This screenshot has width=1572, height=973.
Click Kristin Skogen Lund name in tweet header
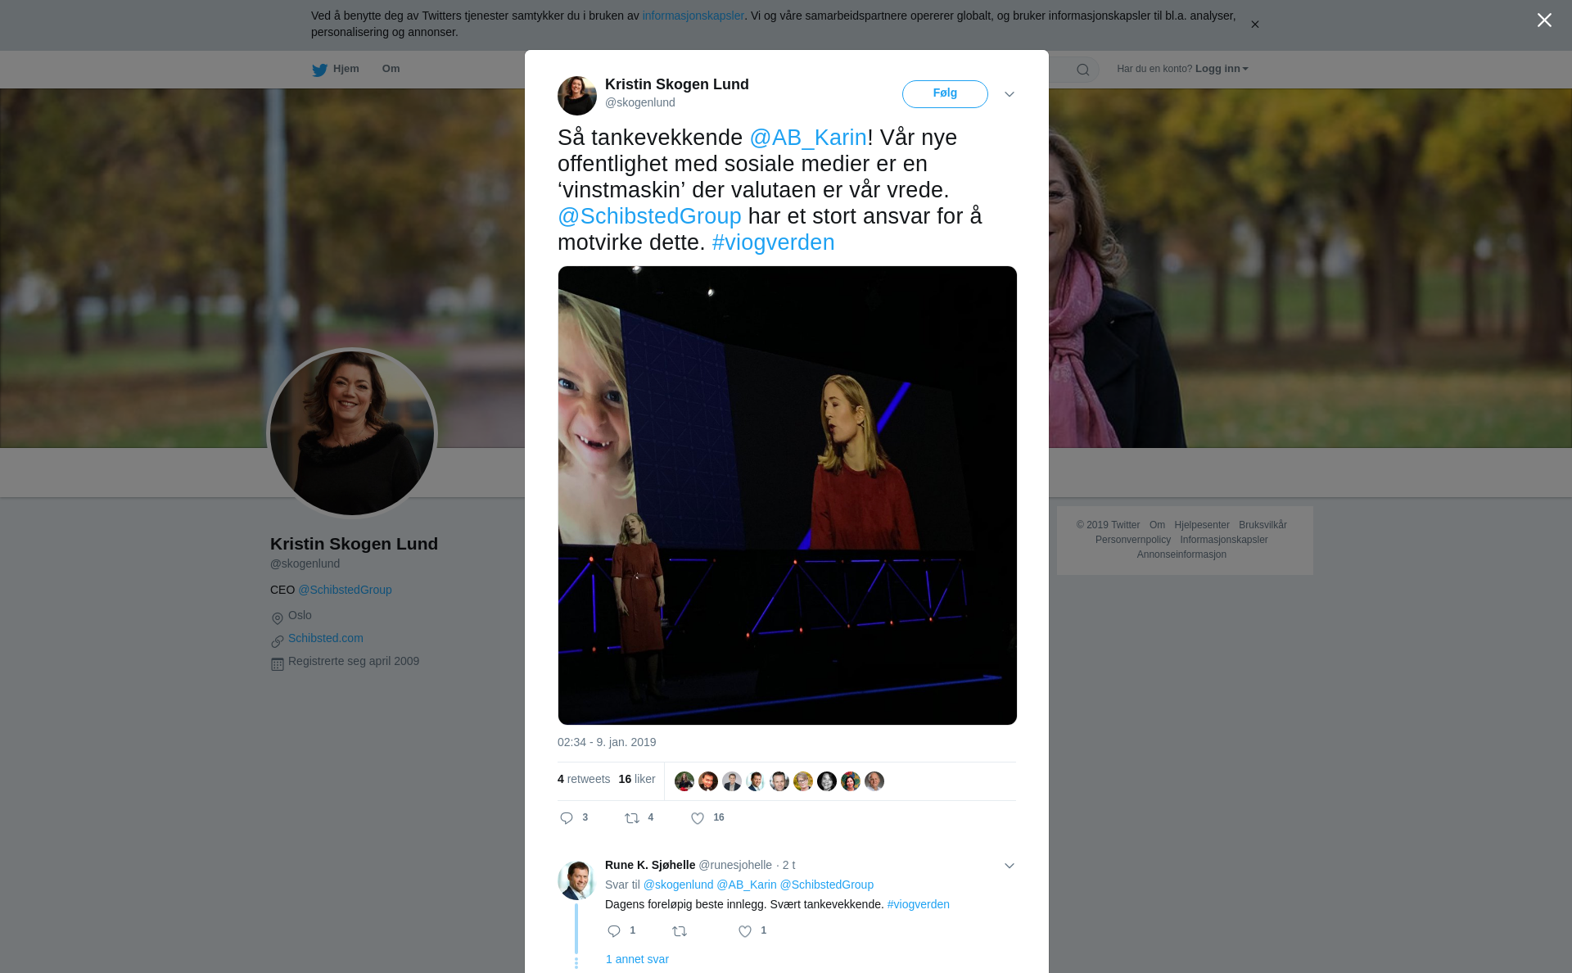(x=676, y=84)
